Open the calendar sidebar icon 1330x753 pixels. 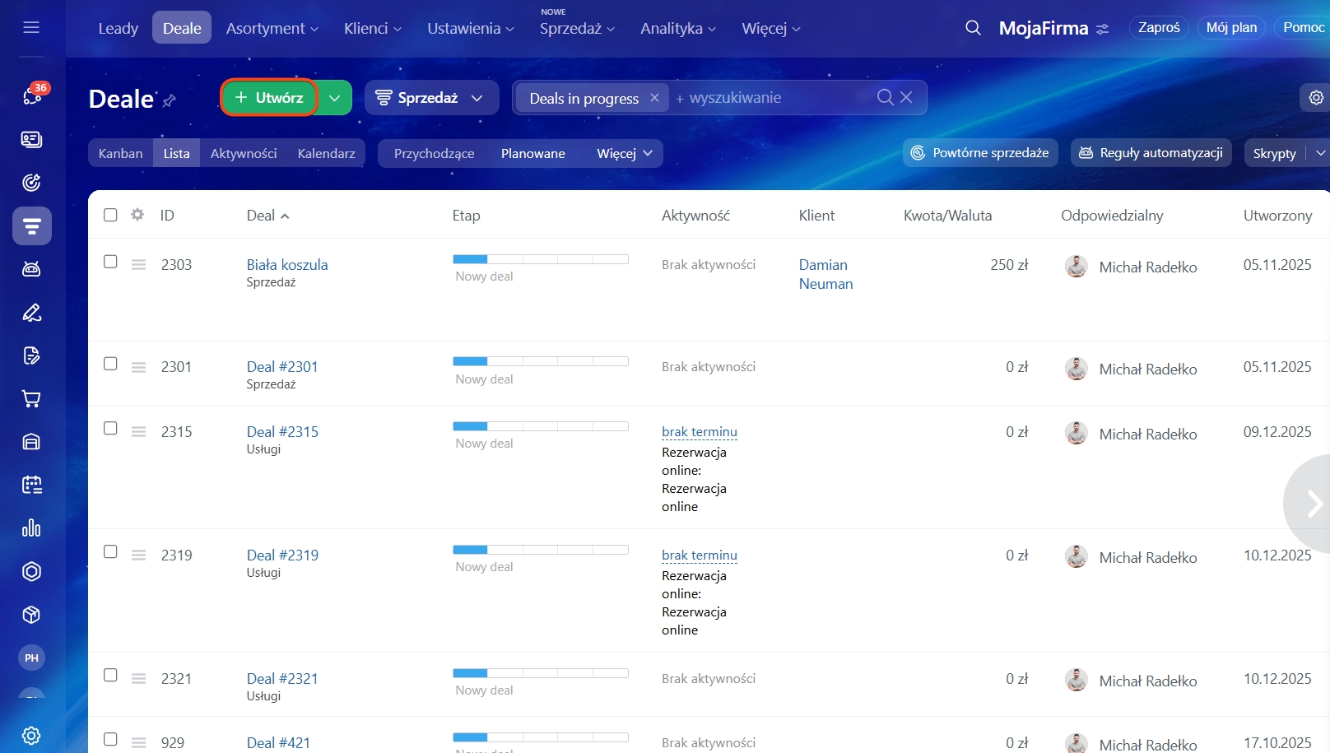pos(31,485)
